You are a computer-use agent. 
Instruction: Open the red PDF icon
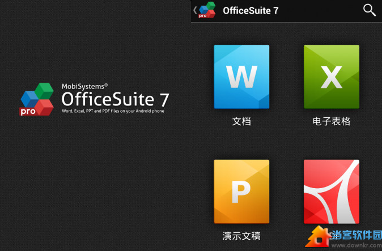(x=332, y=192)
